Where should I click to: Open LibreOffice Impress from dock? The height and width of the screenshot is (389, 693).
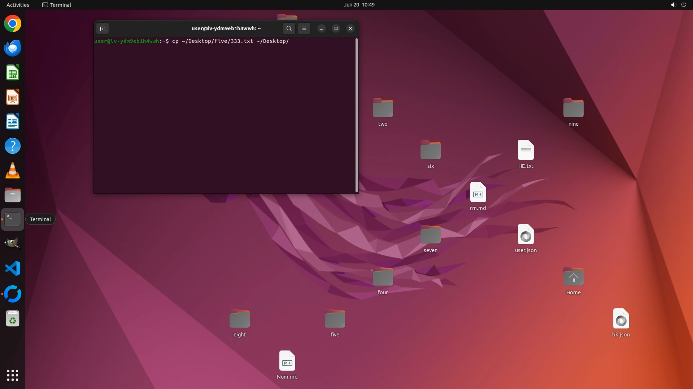point(13,97)
